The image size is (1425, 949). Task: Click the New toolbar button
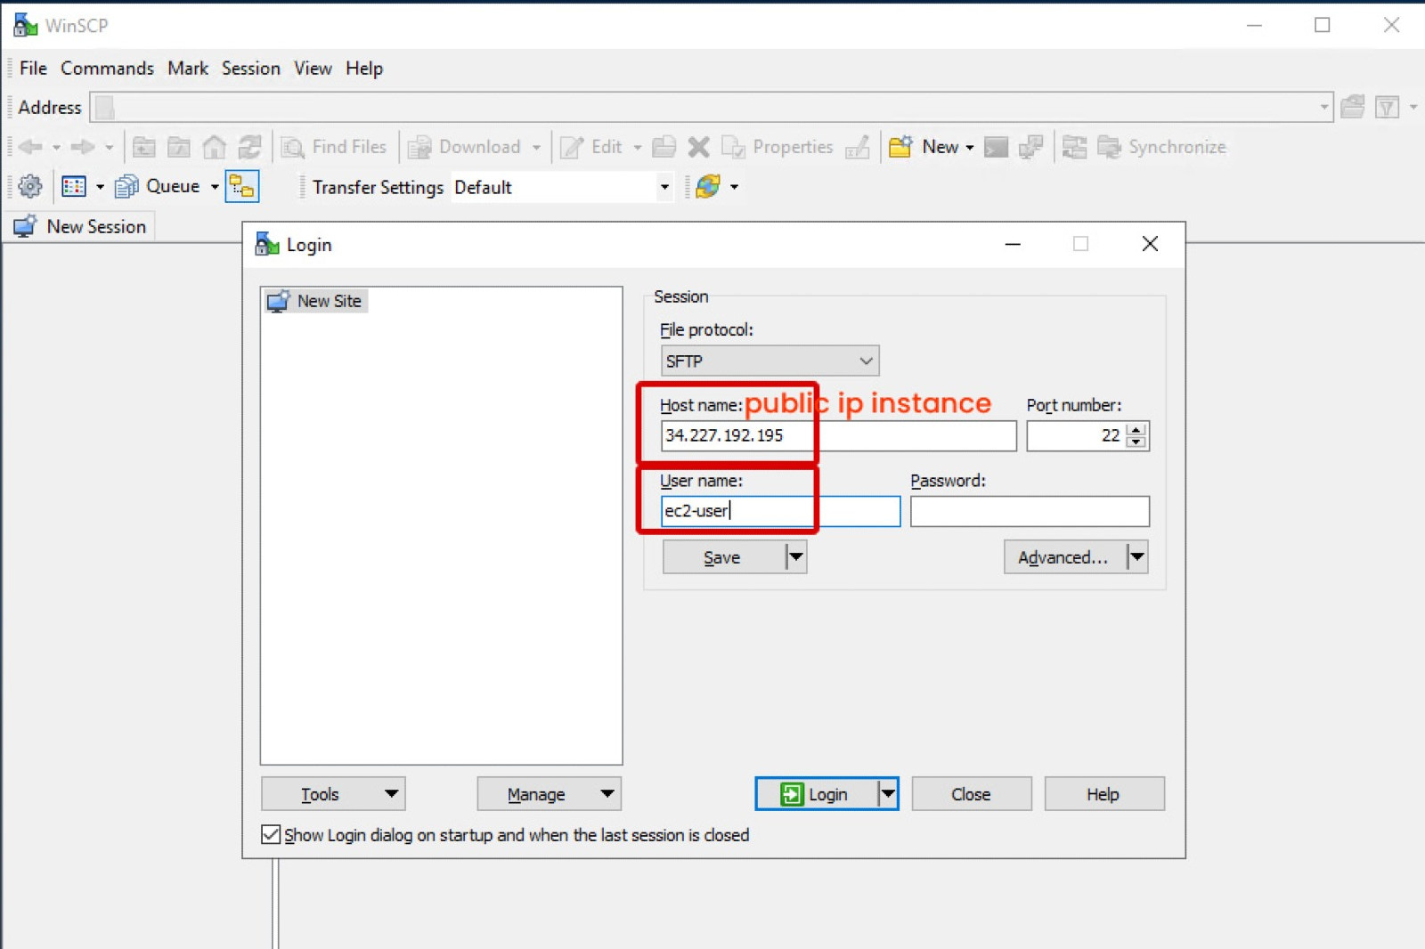click(924, 147)
